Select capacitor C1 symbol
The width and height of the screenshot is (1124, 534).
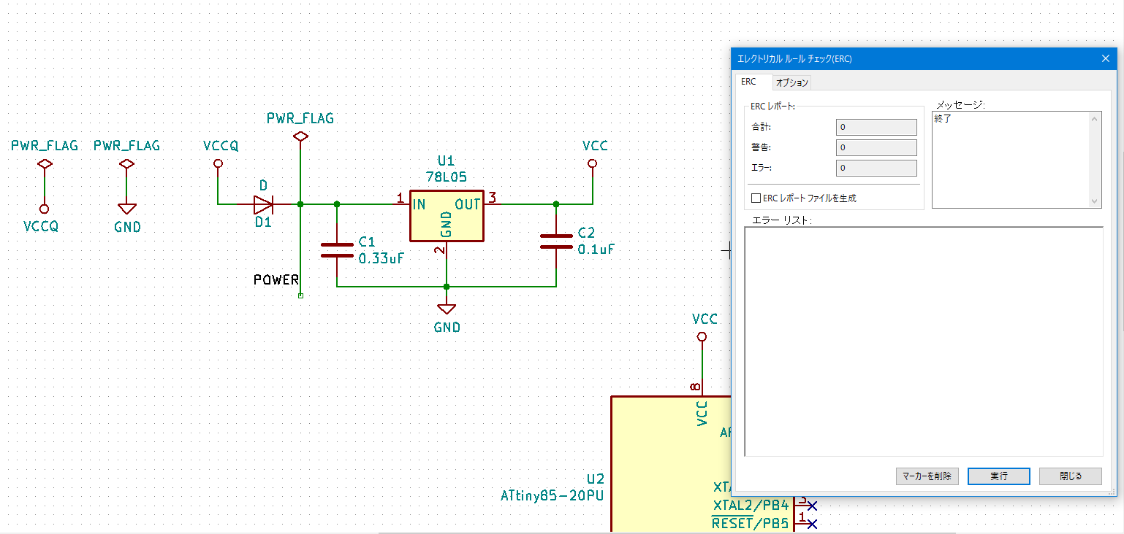click(x=337, y=250)
